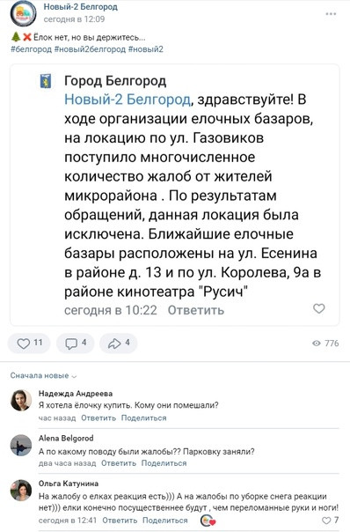Open Надежда Андреева's profile picture
Viewport: 350px width, 532px height.
tap(21, 401)
